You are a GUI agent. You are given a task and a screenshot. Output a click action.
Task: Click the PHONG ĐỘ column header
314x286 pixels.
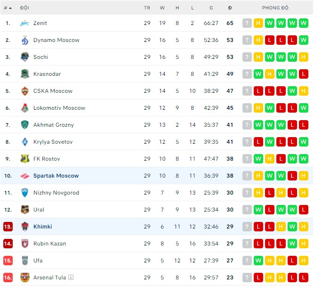tap(275, 8)
